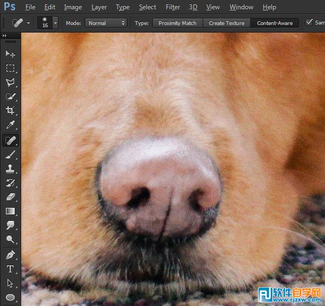325x306 pixels.
Task: Open the Layer menu
Action: [x=99, y=7]
